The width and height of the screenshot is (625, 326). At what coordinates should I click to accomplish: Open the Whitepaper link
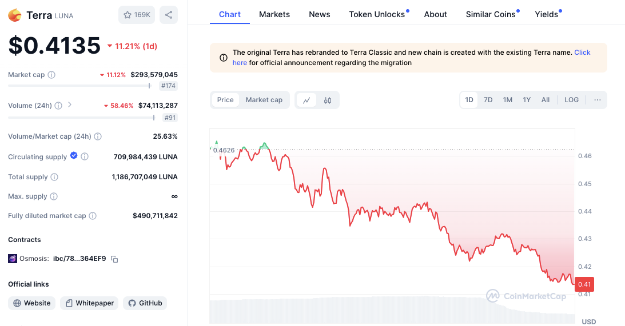tap(89, 303)
